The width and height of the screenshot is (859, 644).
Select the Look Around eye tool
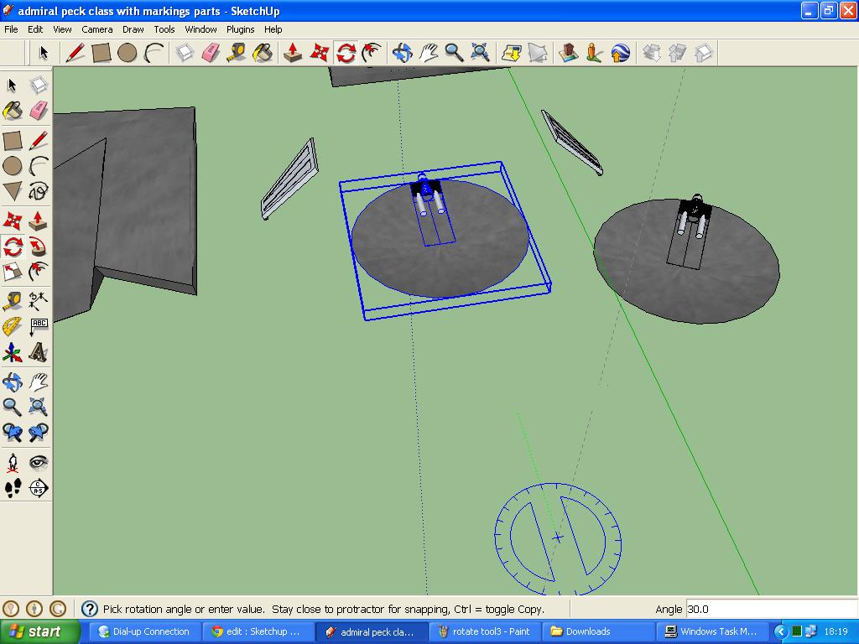click(x=39, y=460)
